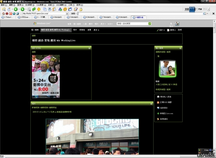Click the blue-green blocks toolbar icon
Screen dimensions: 216x158
coord(60,9)
